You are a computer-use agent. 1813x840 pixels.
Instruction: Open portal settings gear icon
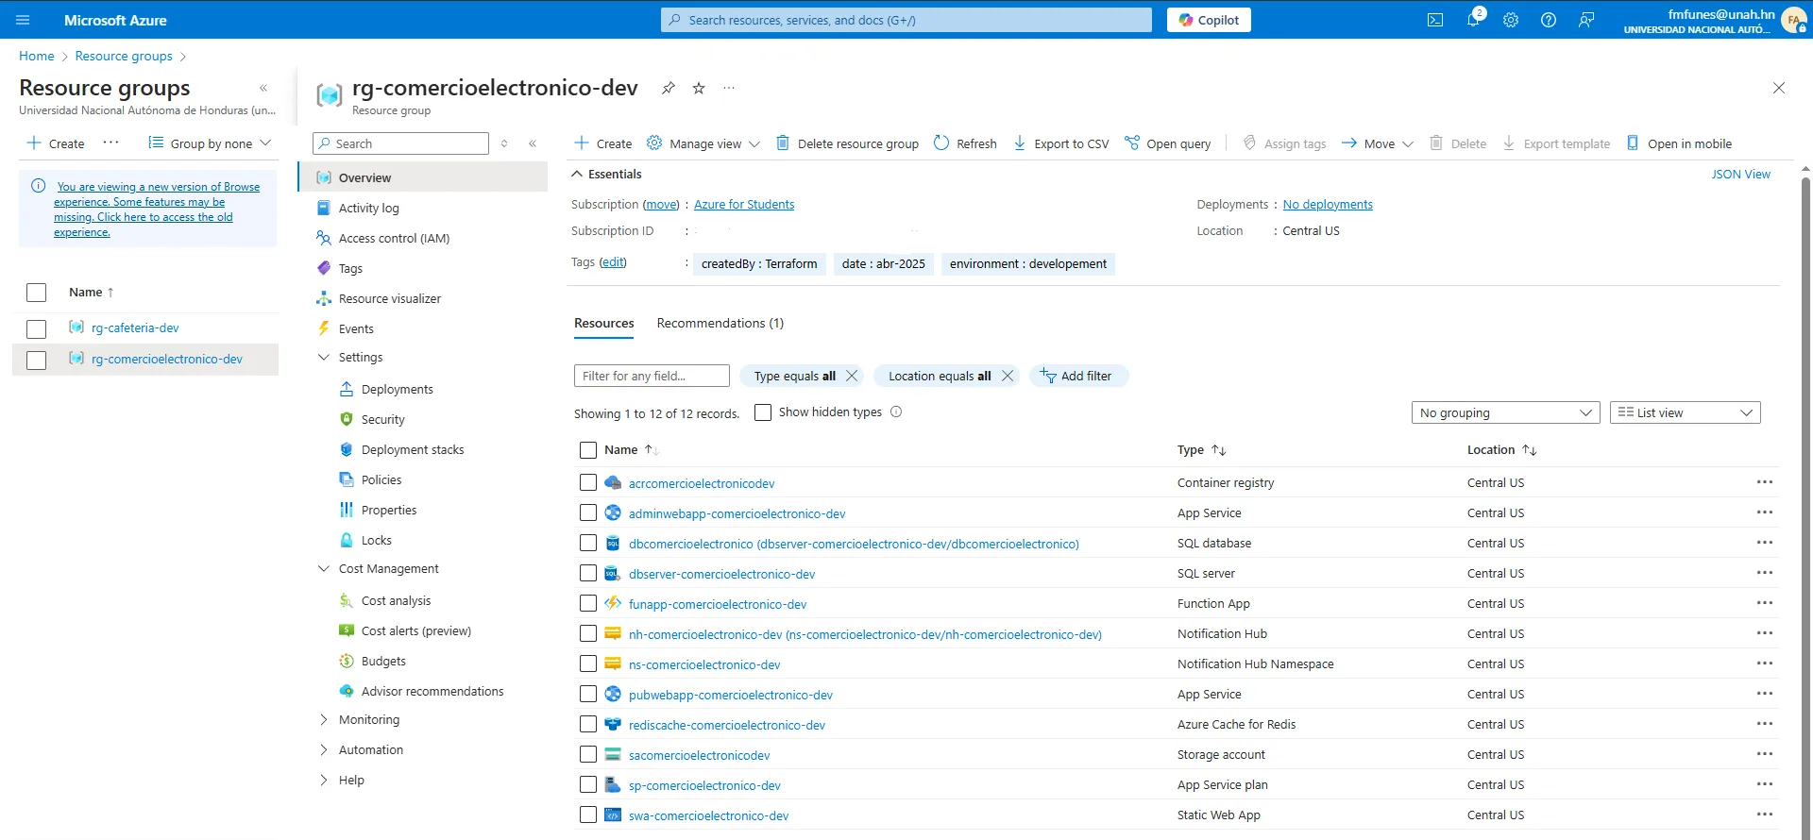click(1511, 20)
